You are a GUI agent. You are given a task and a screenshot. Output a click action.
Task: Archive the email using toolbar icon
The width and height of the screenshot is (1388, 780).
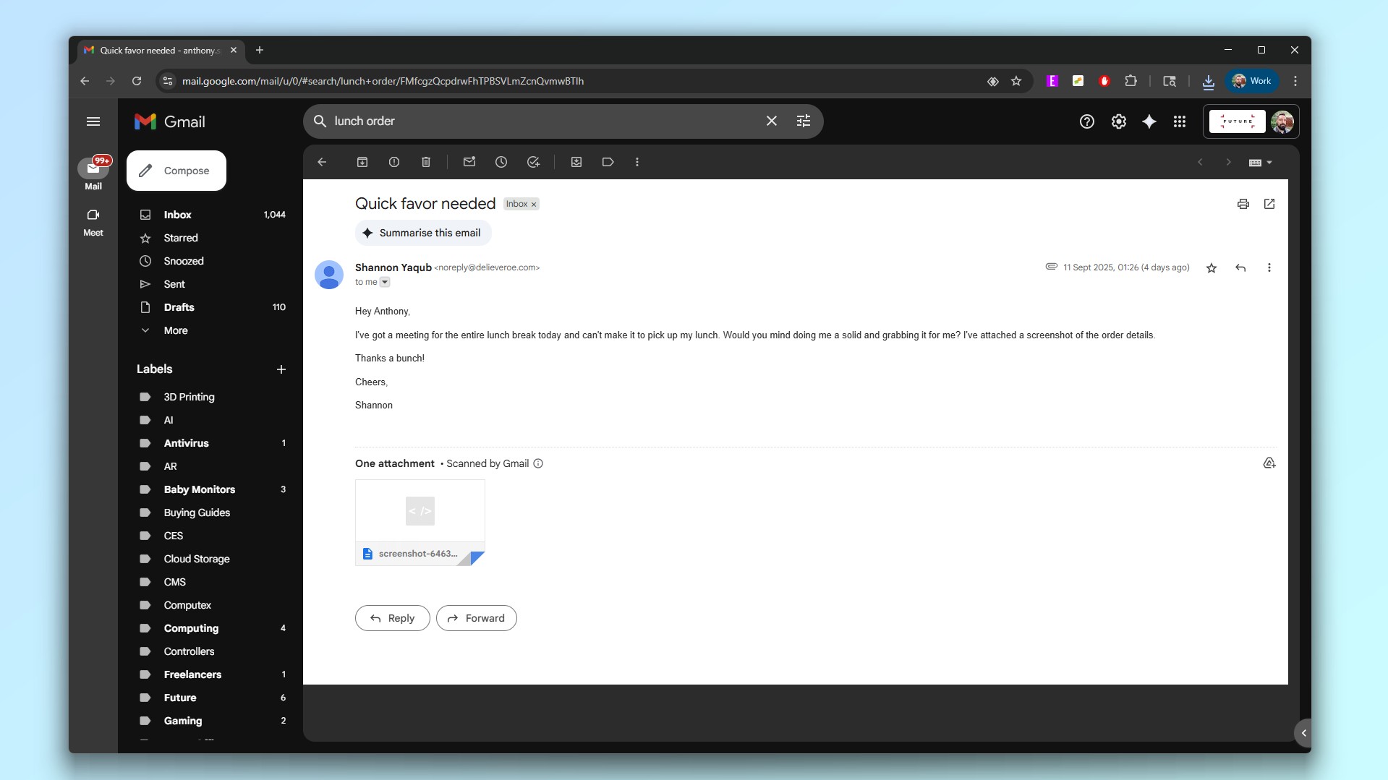pos(362,162)
